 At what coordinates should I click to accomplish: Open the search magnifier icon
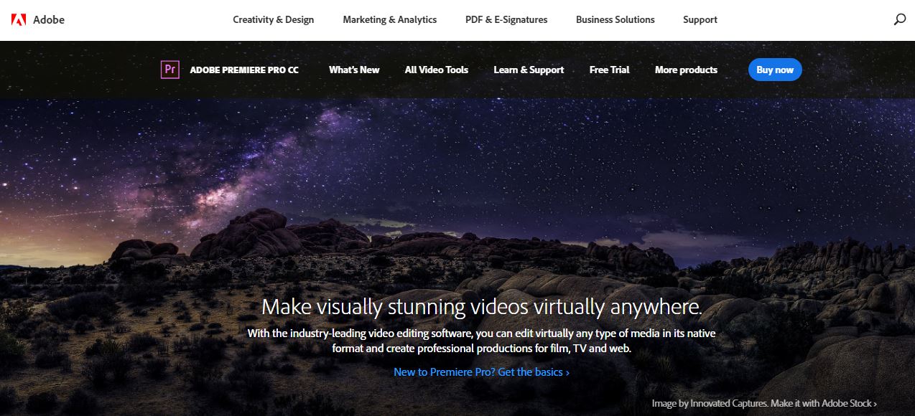899,20
